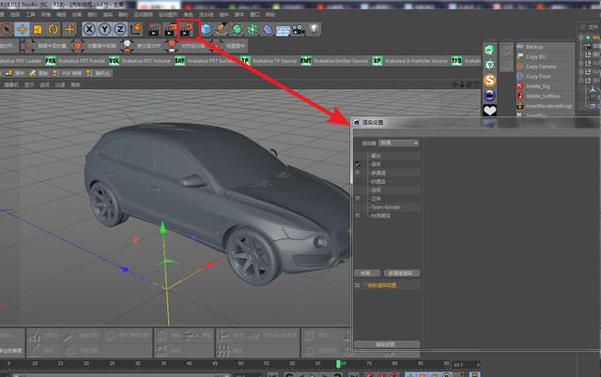Click the bottom 渲染设置... button

(386, 344)
